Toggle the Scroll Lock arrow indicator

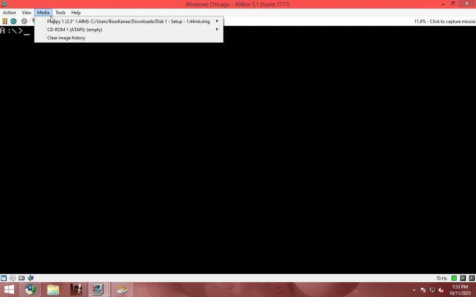tap(472, 278)
